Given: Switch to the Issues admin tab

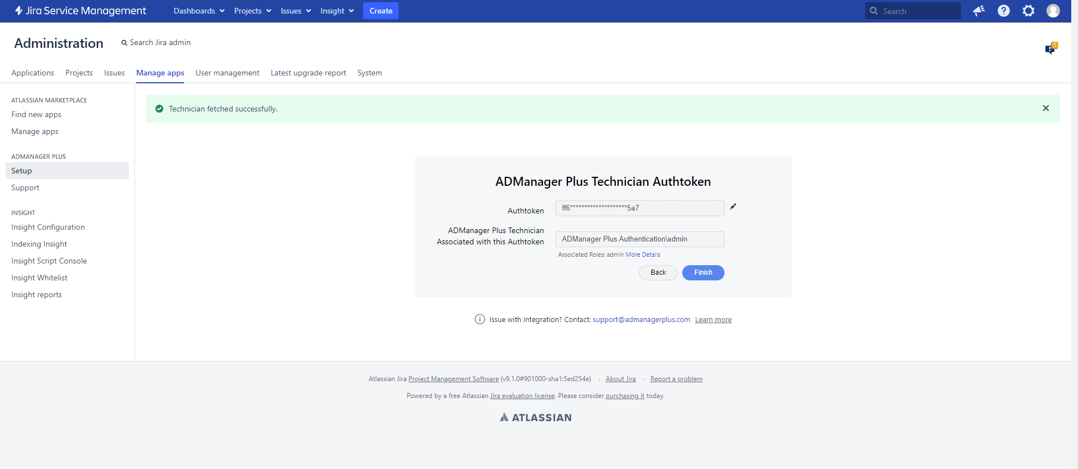Looking at the screenshot, I should [114, 73].
